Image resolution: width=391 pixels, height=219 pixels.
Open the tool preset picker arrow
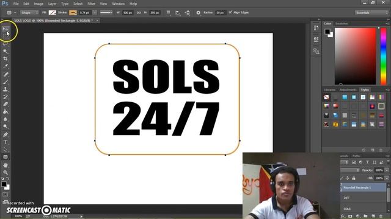(15, 13)
